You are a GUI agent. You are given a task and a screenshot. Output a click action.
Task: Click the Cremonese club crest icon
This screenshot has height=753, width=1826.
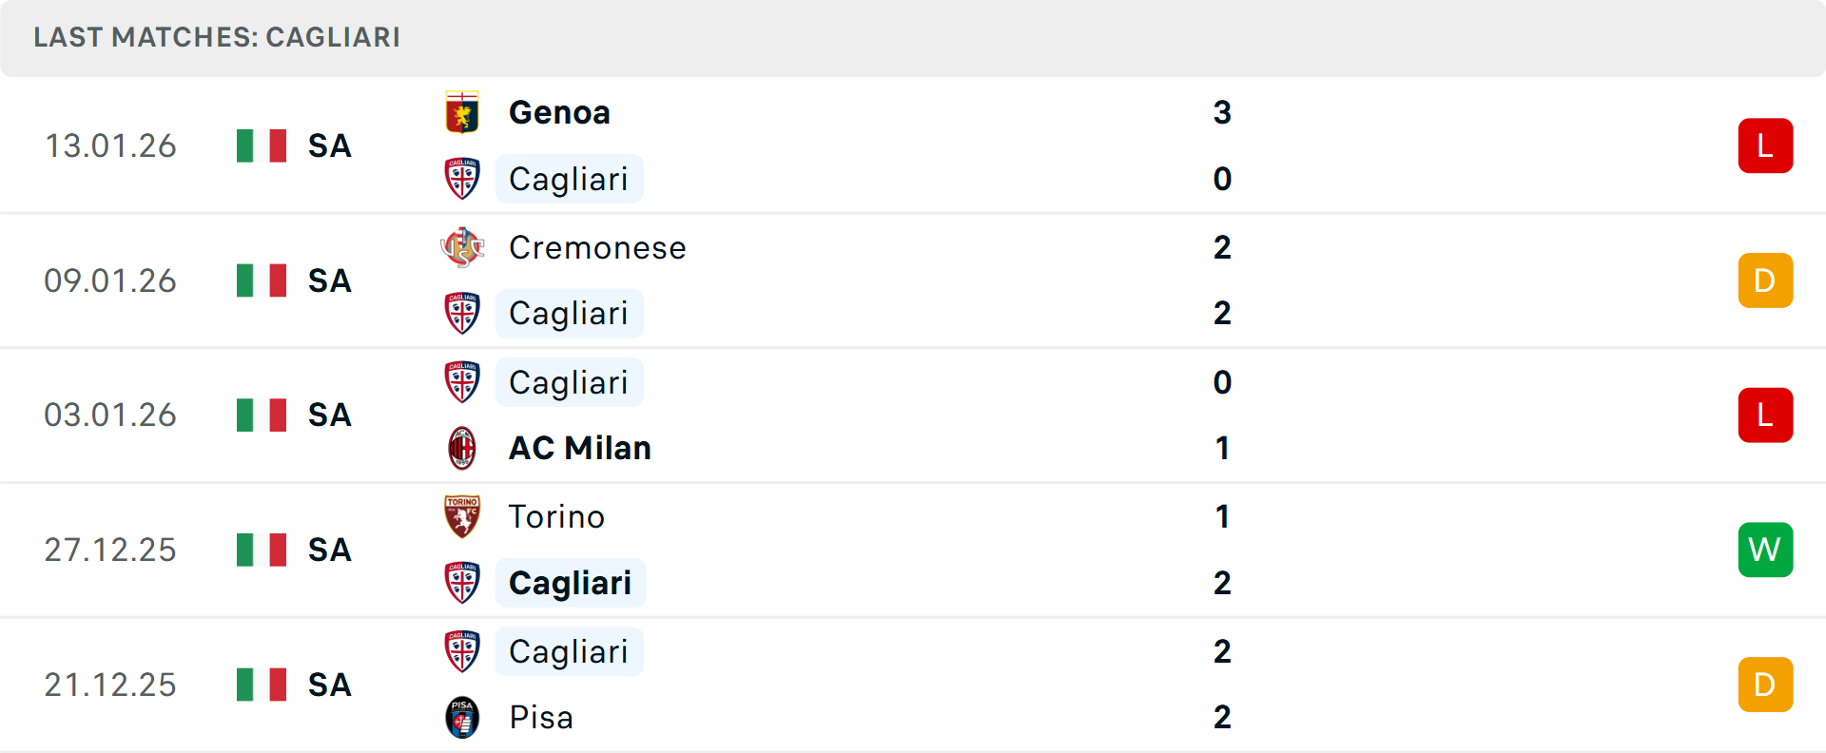tap(462, 247)
